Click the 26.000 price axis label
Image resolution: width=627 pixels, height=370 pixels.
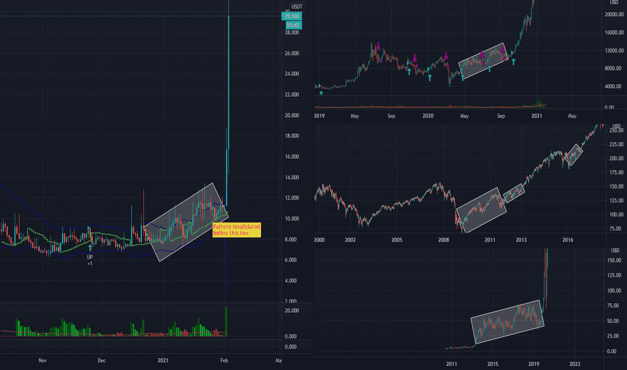pyautogui.click(x=292, y=53)
